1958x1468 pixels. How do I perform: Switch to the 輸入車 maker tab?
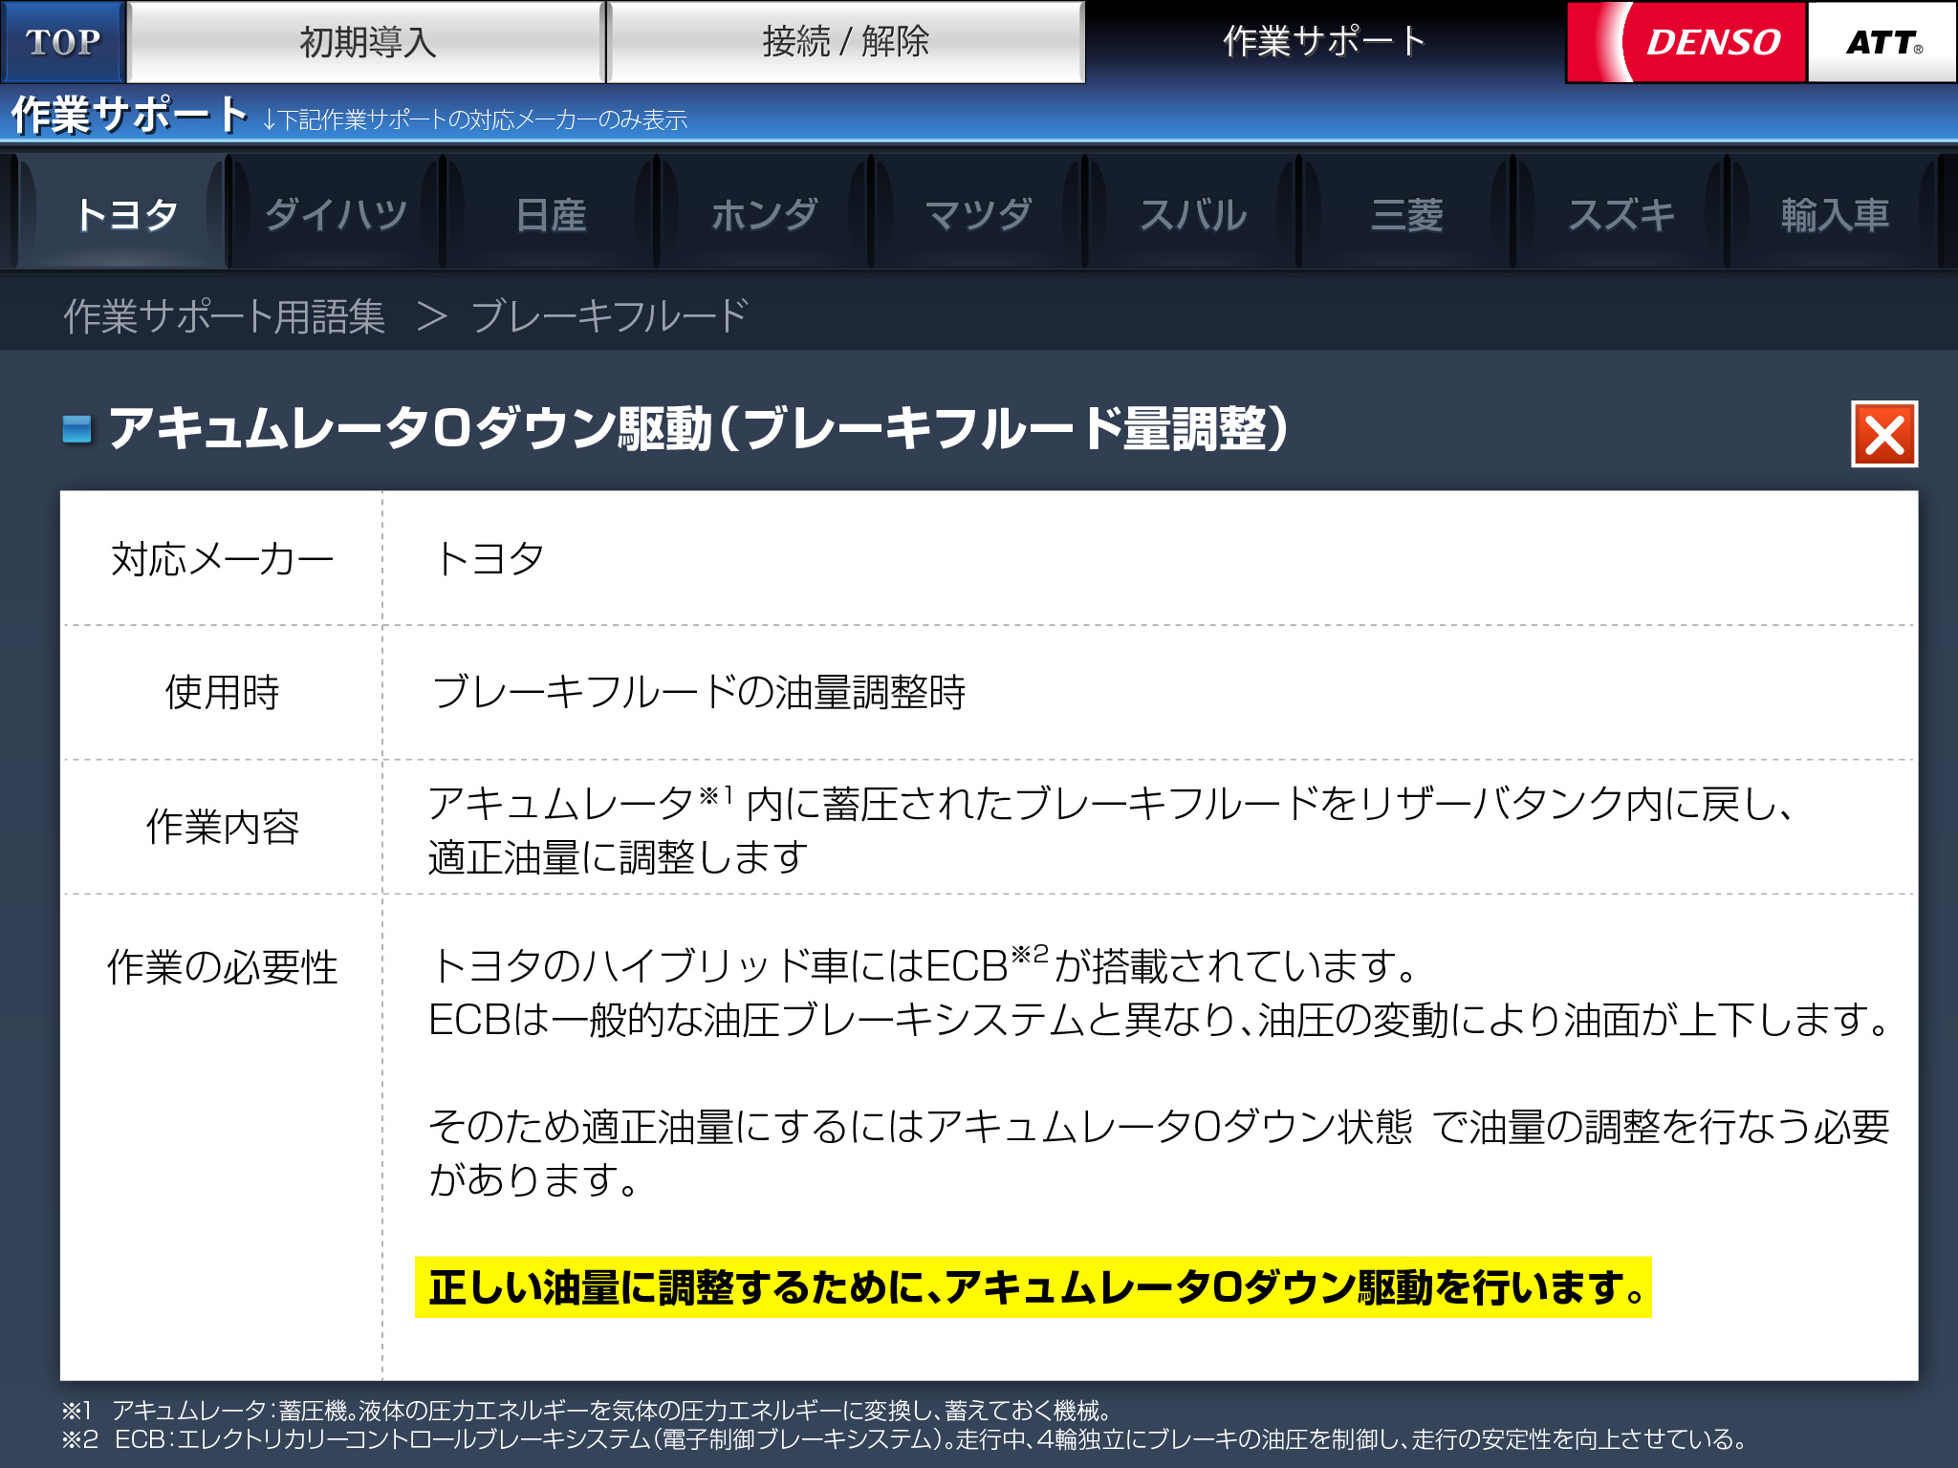point(1836,214)
